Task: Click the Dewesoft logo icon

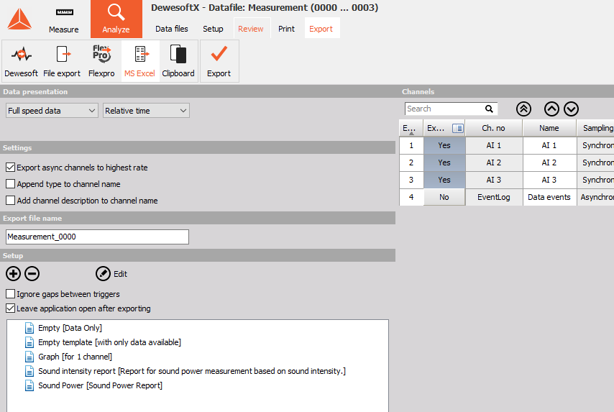Action: (19, 19)
